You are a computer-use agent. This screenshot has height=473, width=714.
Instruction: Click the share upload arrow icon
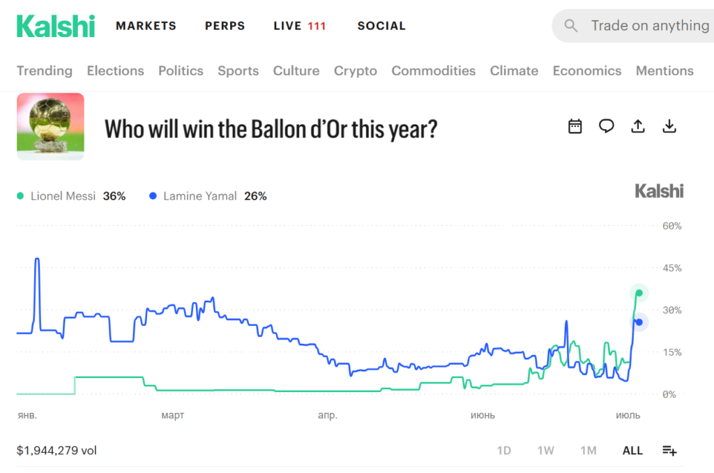coord(637,126)
